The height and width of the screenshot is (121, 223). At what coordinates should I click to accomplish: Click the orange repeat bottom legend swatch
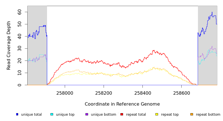click(x=192, y=114)
